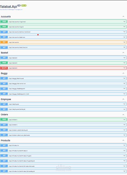
Task: Expand the DELETE /api/Basket row chevron
Action: (x=124, y=68)
